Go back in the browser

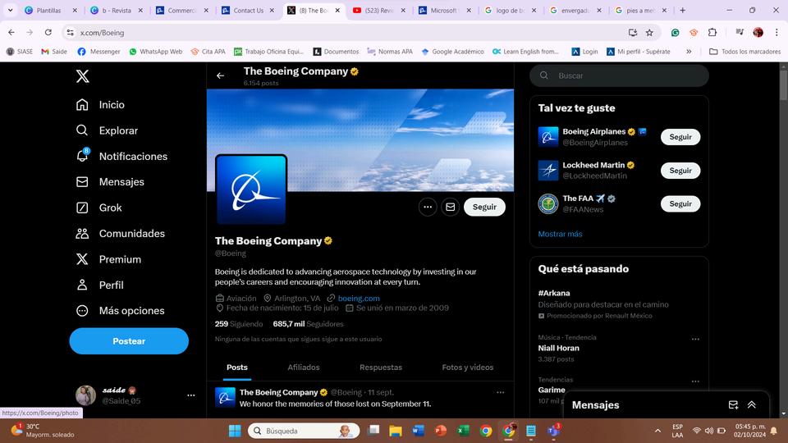tap(11, 33)
